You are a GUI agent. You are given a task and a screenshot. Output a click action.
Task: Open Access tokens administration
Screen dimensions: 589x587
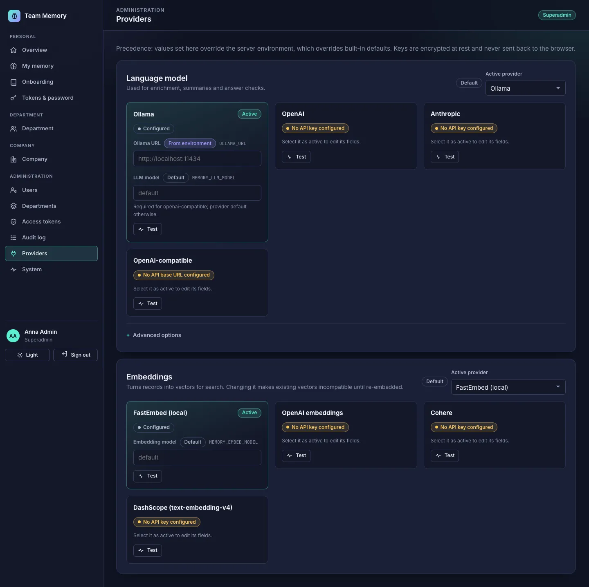click(51, 222)
